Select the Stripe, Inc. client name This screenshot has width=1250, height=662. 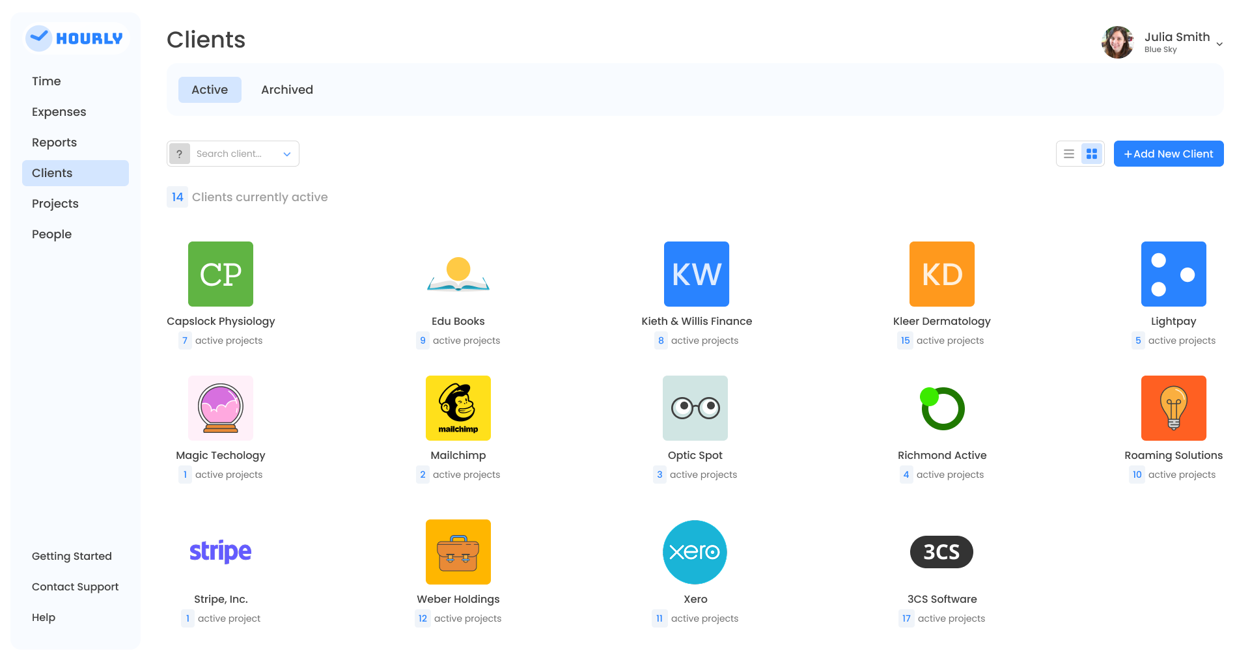(x=221, y=600)
